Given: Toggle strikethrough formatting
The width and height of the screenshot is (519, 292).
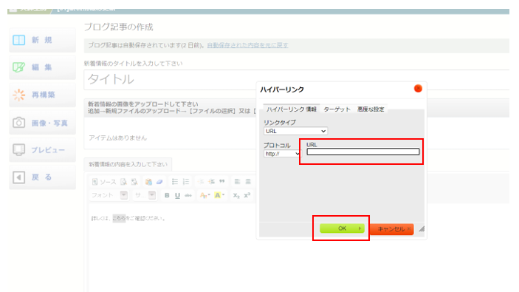Looking at the screenshot, I should click(x=188, y=195).
